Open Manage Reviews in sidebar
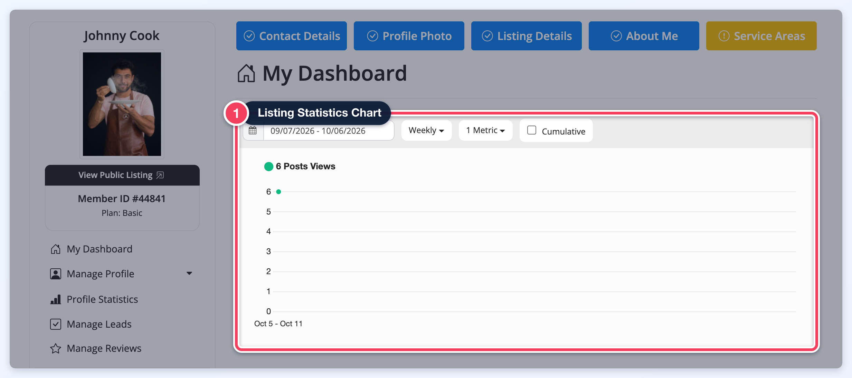852x378 pixels. point(104,348)
